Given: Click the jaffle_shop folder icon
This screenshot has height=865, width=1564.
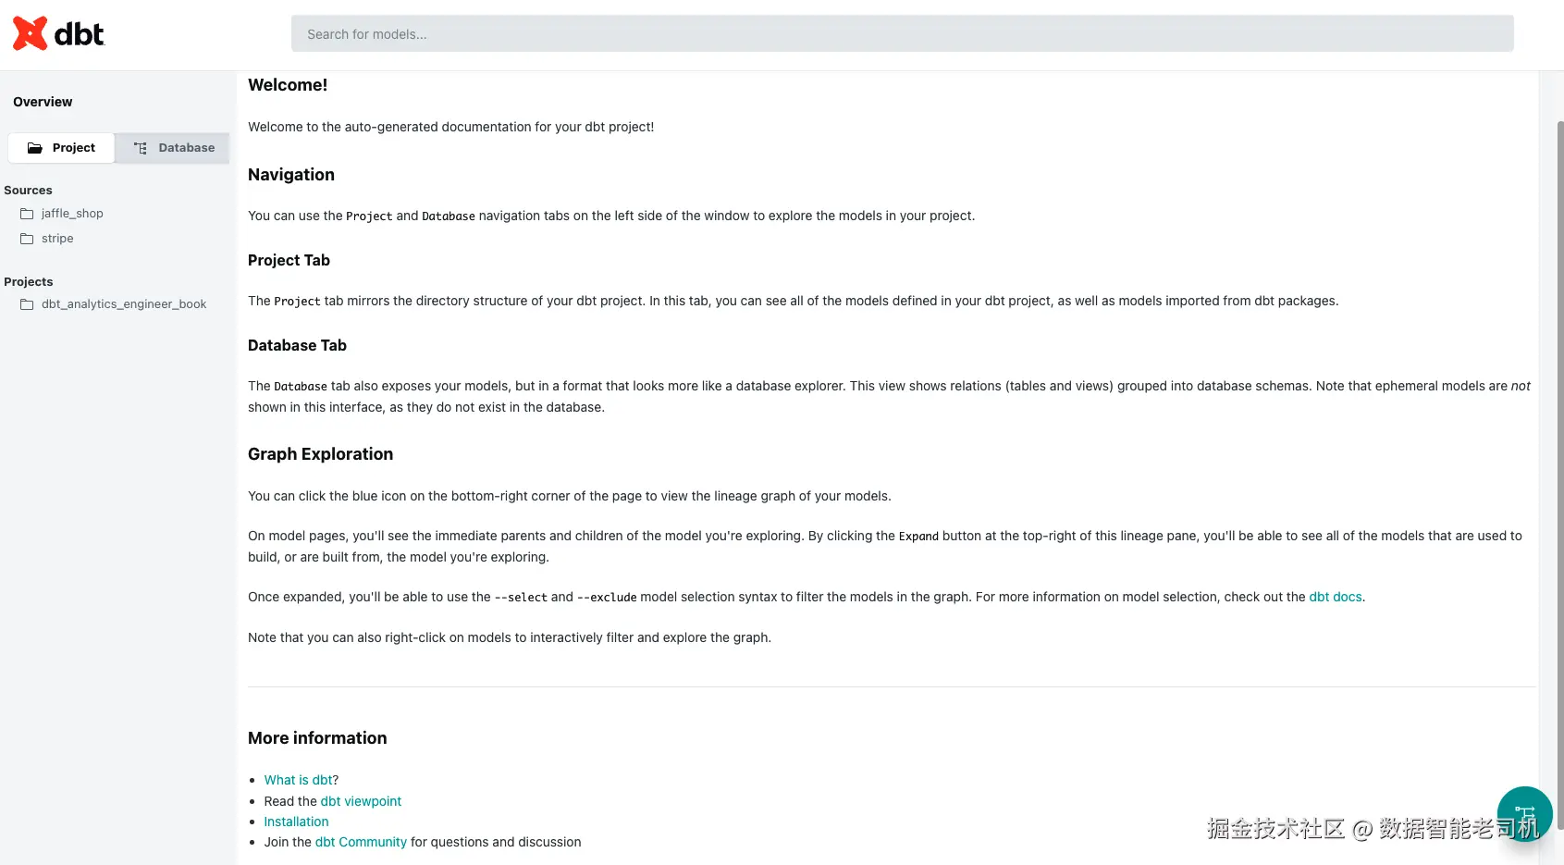Looking at the screenshot, I should tap(27, 214).
